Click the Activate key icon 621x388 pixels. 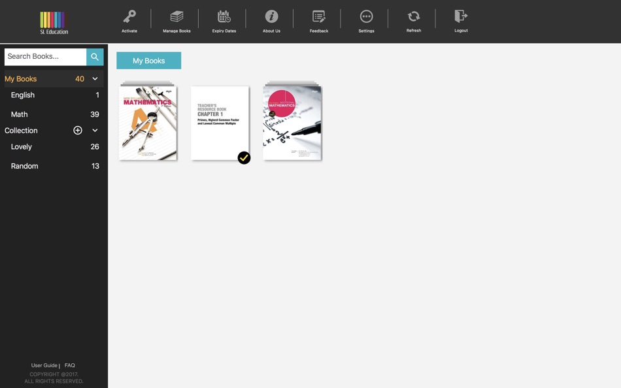click(x=129, y=16)
